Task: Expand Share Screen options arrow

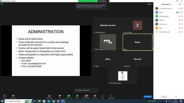Action: 72,96
